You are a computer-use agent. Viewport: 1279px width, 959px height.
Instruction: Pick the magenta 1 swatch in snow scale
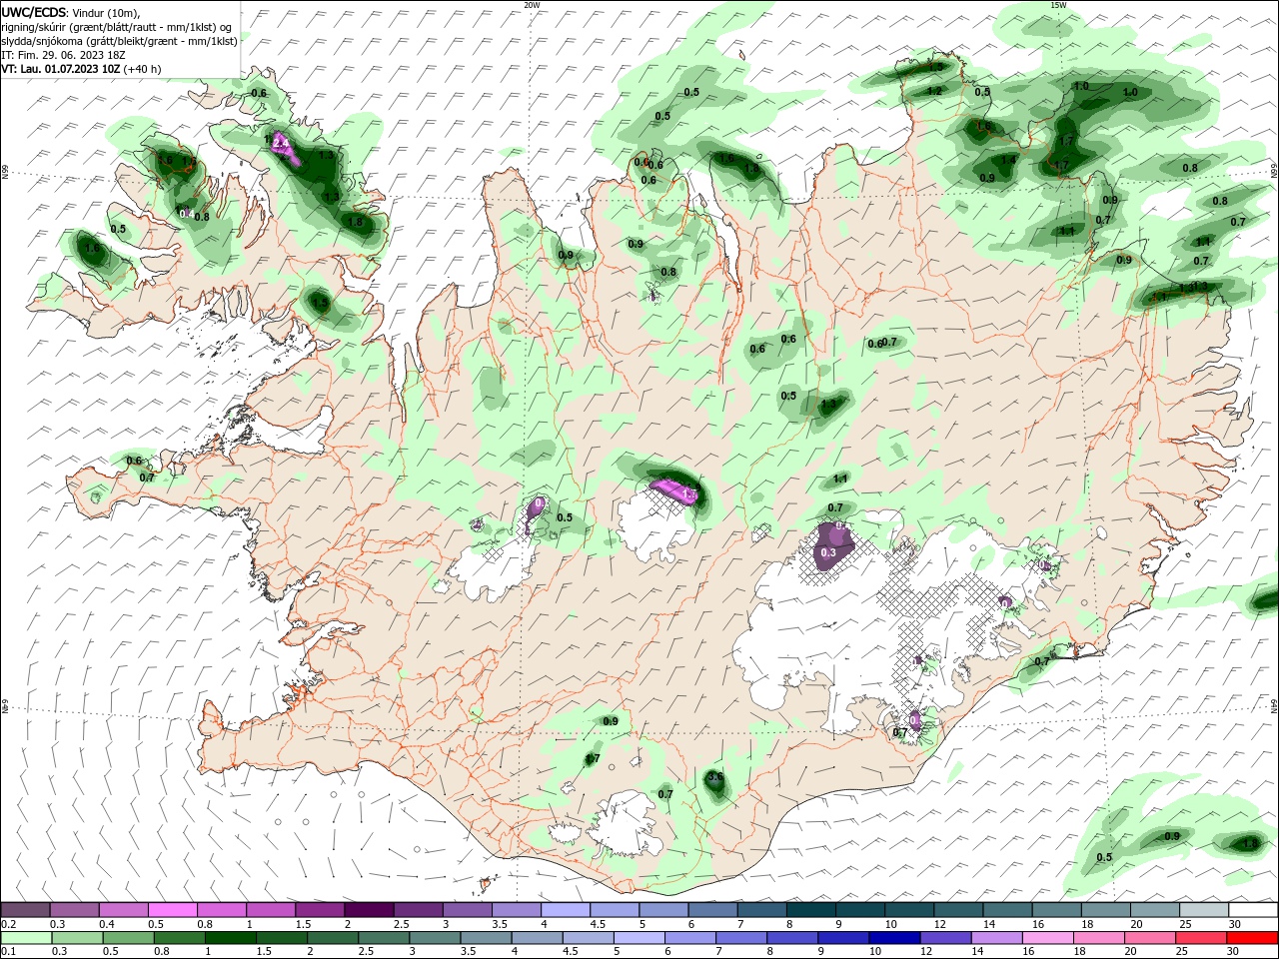(272, 910)
